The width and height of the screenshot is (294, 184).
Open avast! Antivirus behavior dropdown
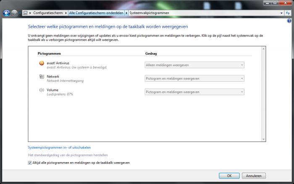click(x=194, y=65)
